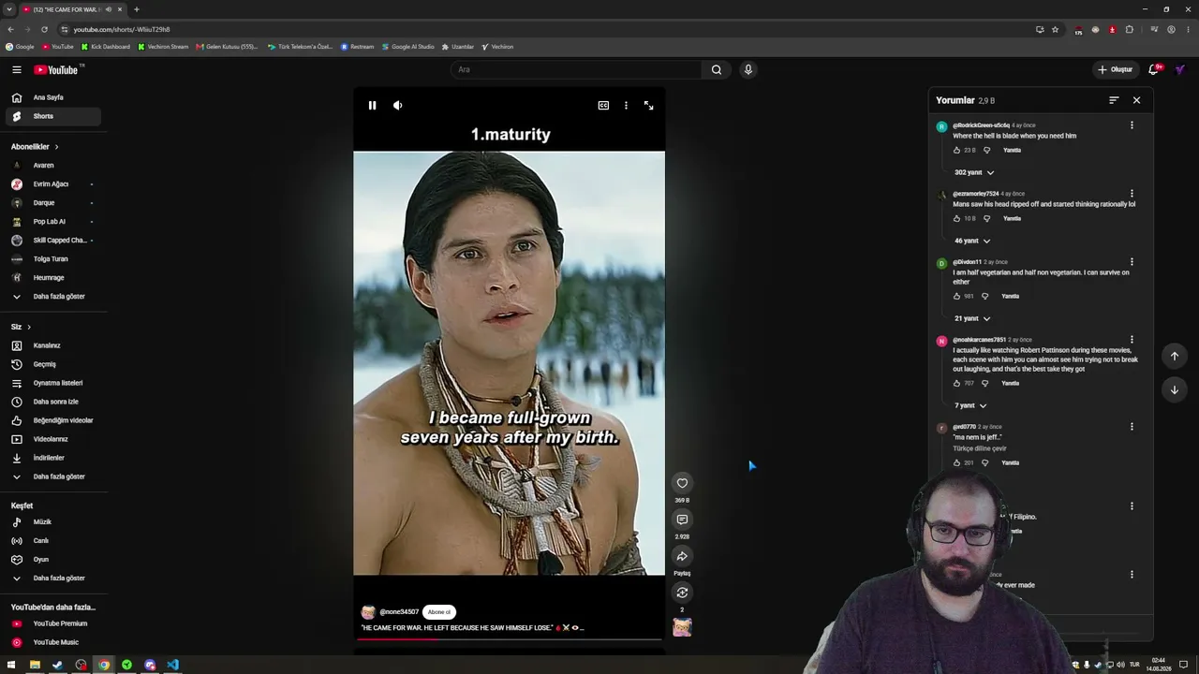This screenshot has width=1199, height=674.
Task: Share the Shorts video
Action: point(682,556)
